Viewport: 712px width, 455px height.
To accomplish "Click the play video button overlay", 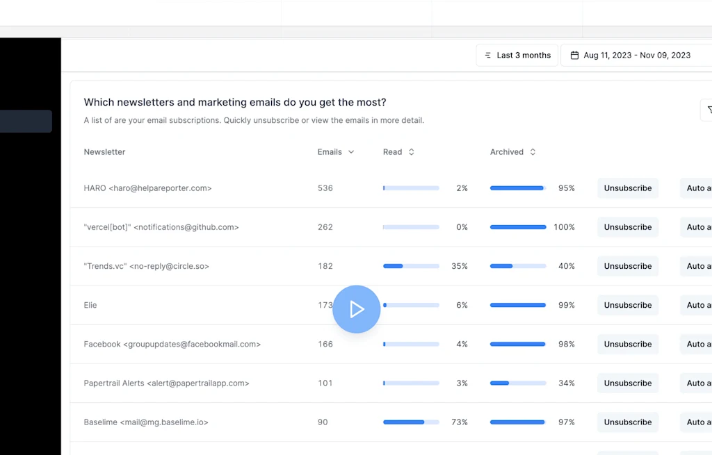I will click(357, 309).
